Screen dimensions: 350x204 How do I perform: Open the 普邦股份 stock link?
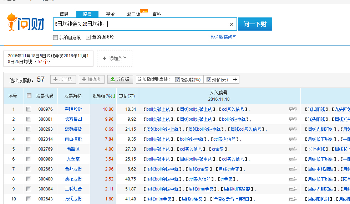(x=73, y=169)
